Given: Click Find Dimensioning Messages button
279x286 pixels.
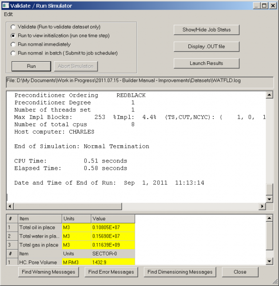Looking at the screenshot, I should [180, 272].
